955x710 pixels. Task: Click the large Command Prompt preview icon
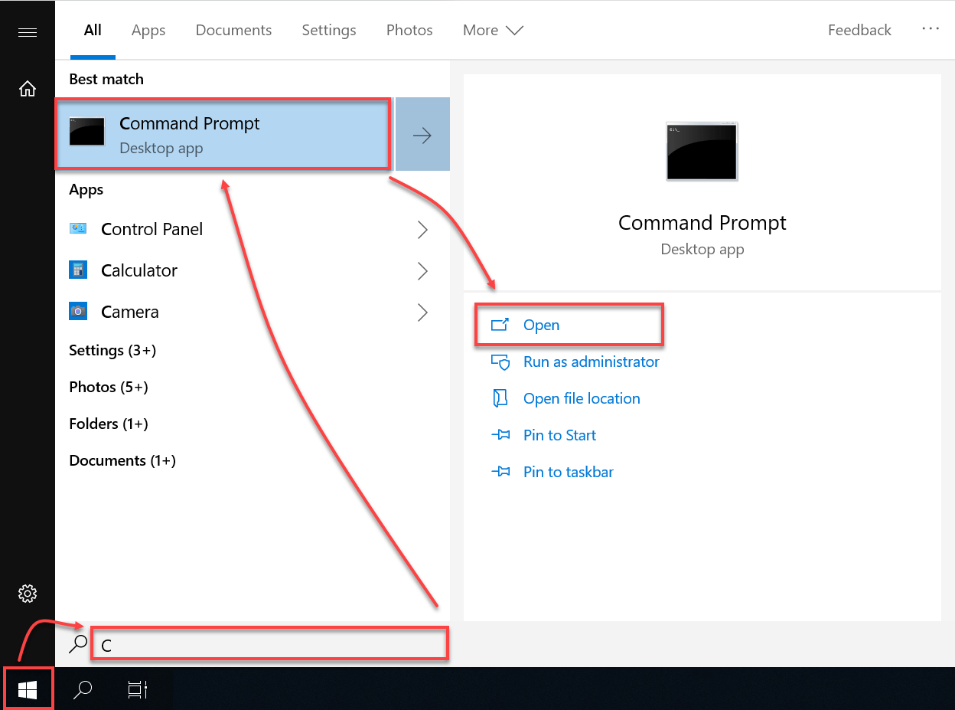click(702, 152)
